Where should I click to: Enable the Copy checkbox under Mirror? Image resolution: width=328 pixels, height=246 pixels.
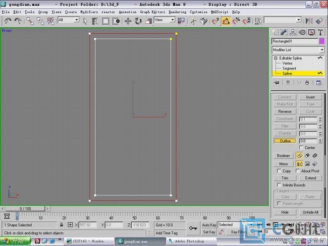279,171
